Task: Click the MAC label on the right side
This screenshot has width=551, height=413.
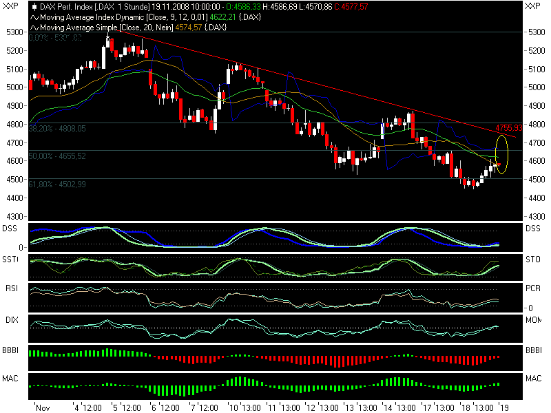Action: coord(534,379)
